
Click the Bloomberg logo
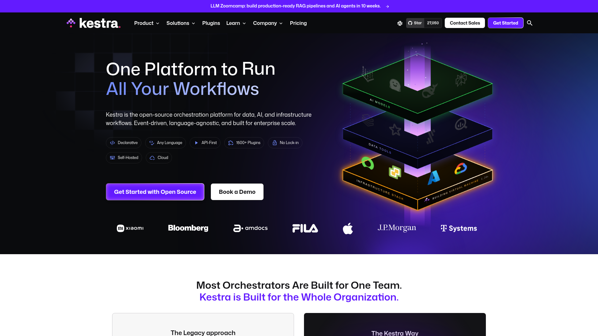188,228
